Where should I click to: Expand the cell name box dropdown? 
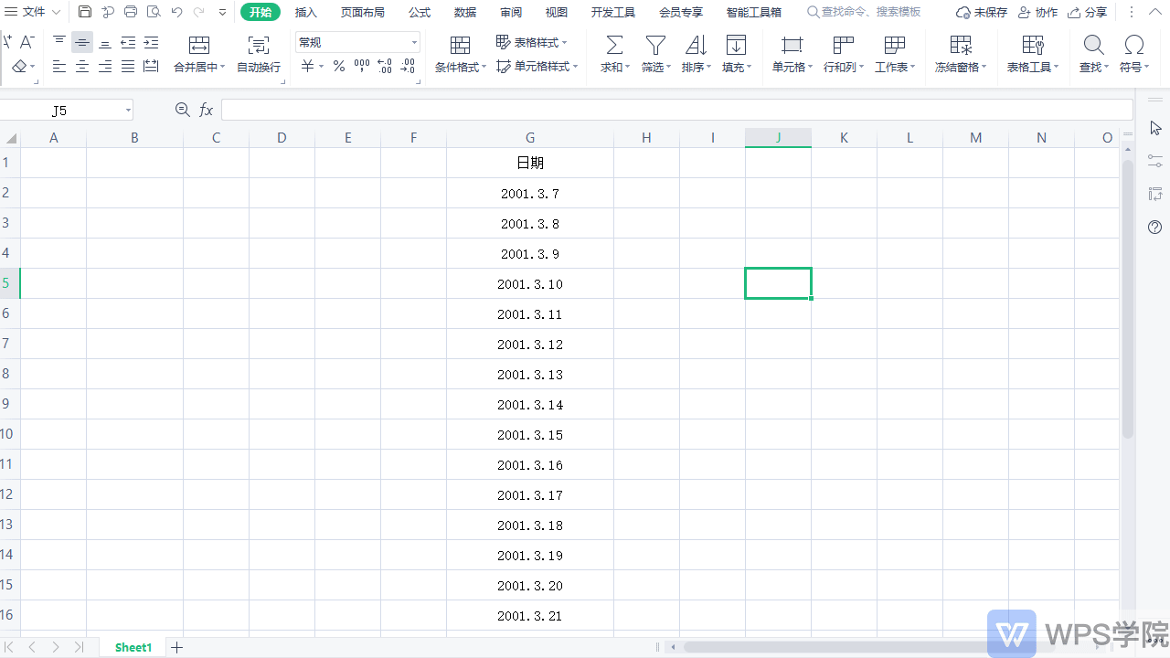click(x=128, y=111)
